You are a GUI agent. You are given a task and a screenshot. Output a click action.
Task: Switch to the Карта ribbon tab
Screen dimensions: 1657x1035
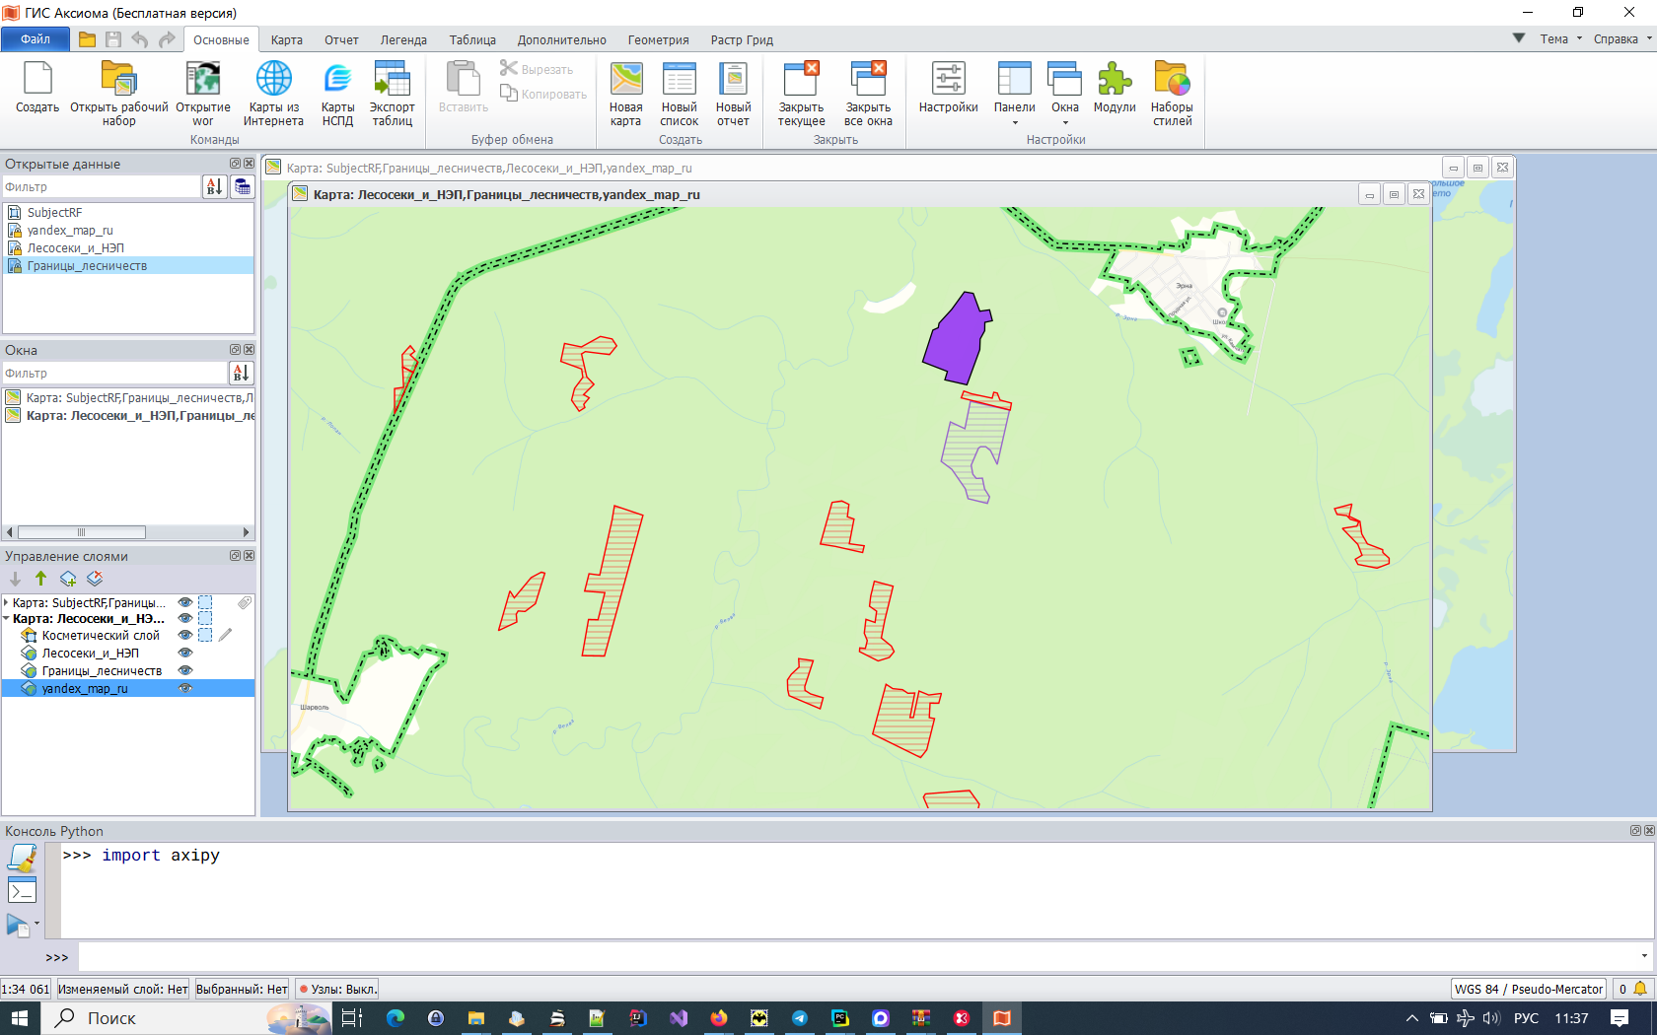pyautogui.click(x=286, y=40)
